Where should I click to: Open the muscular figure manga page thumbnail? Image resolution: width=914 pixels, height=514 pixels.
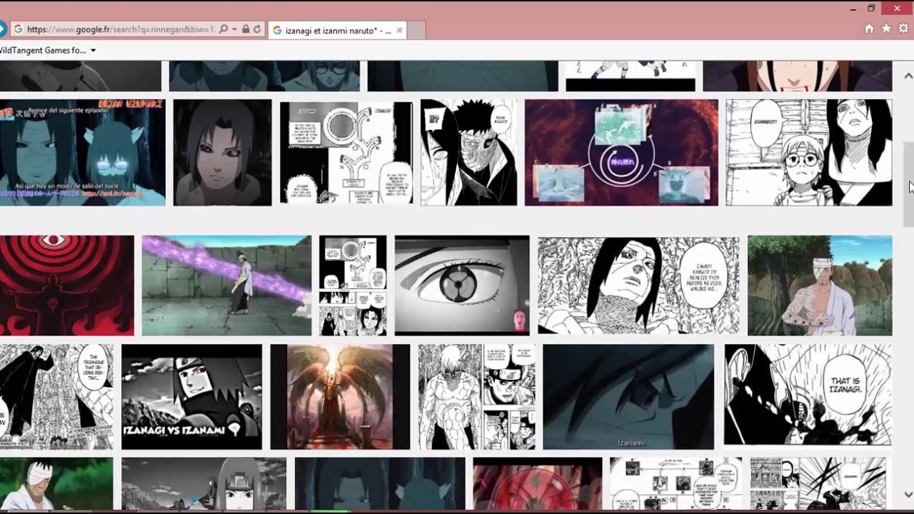tap(476, 397)
